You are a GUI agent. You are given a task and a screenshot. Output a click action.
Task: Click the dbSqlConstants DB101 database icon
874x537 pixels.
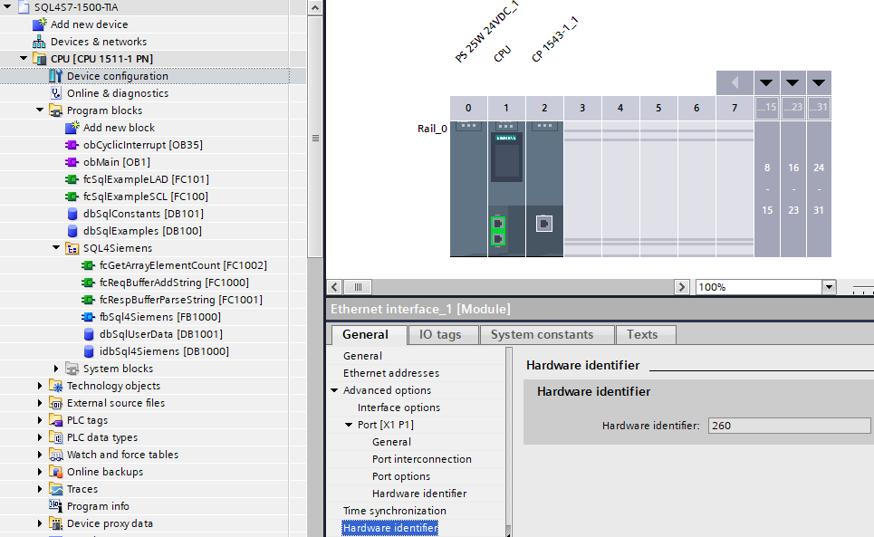click(72, 214)
